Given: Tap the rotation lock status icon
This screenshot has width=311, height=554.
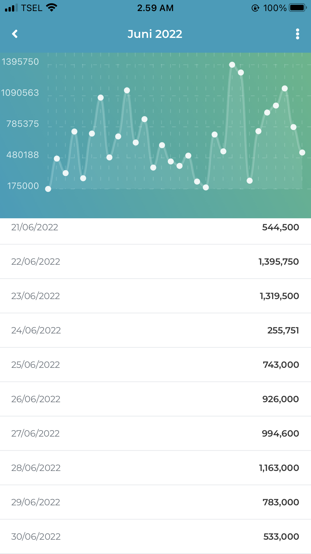Looking at the screenshot, I should 255,8.
